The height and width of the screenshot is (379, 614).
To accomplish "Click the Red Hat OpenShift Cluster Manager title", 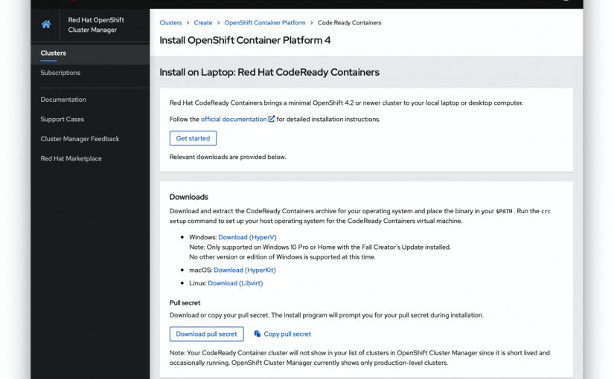I will click(96, 25).
